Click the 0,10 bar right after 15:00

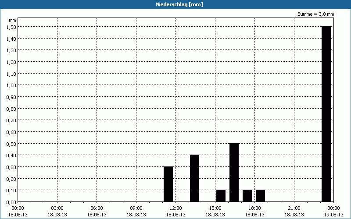coord(221,196)
